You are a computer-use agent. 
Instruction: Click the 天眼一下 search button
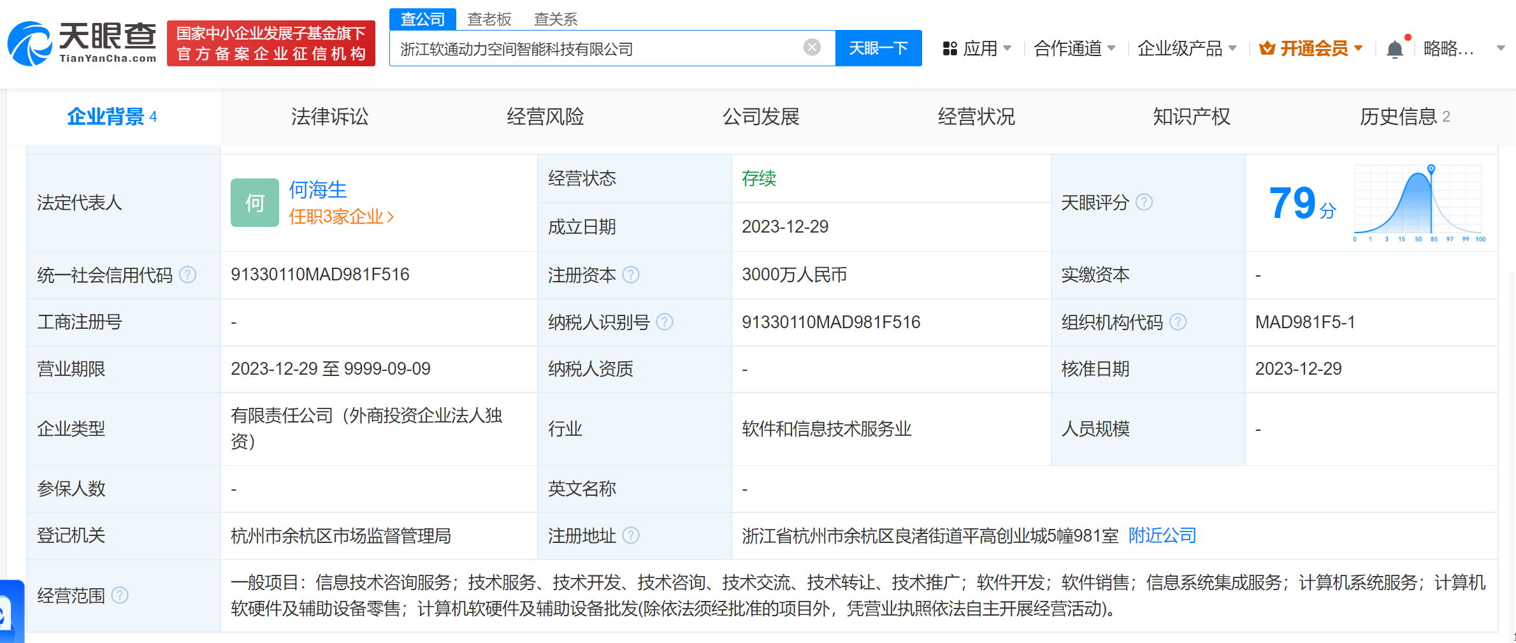[877, 48]
